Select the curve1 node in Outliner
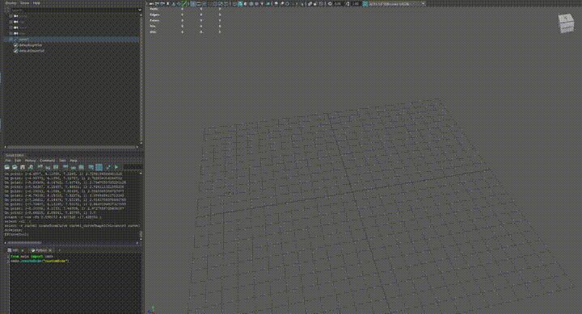Screen dimensions: 582x314 coord(23,39)
